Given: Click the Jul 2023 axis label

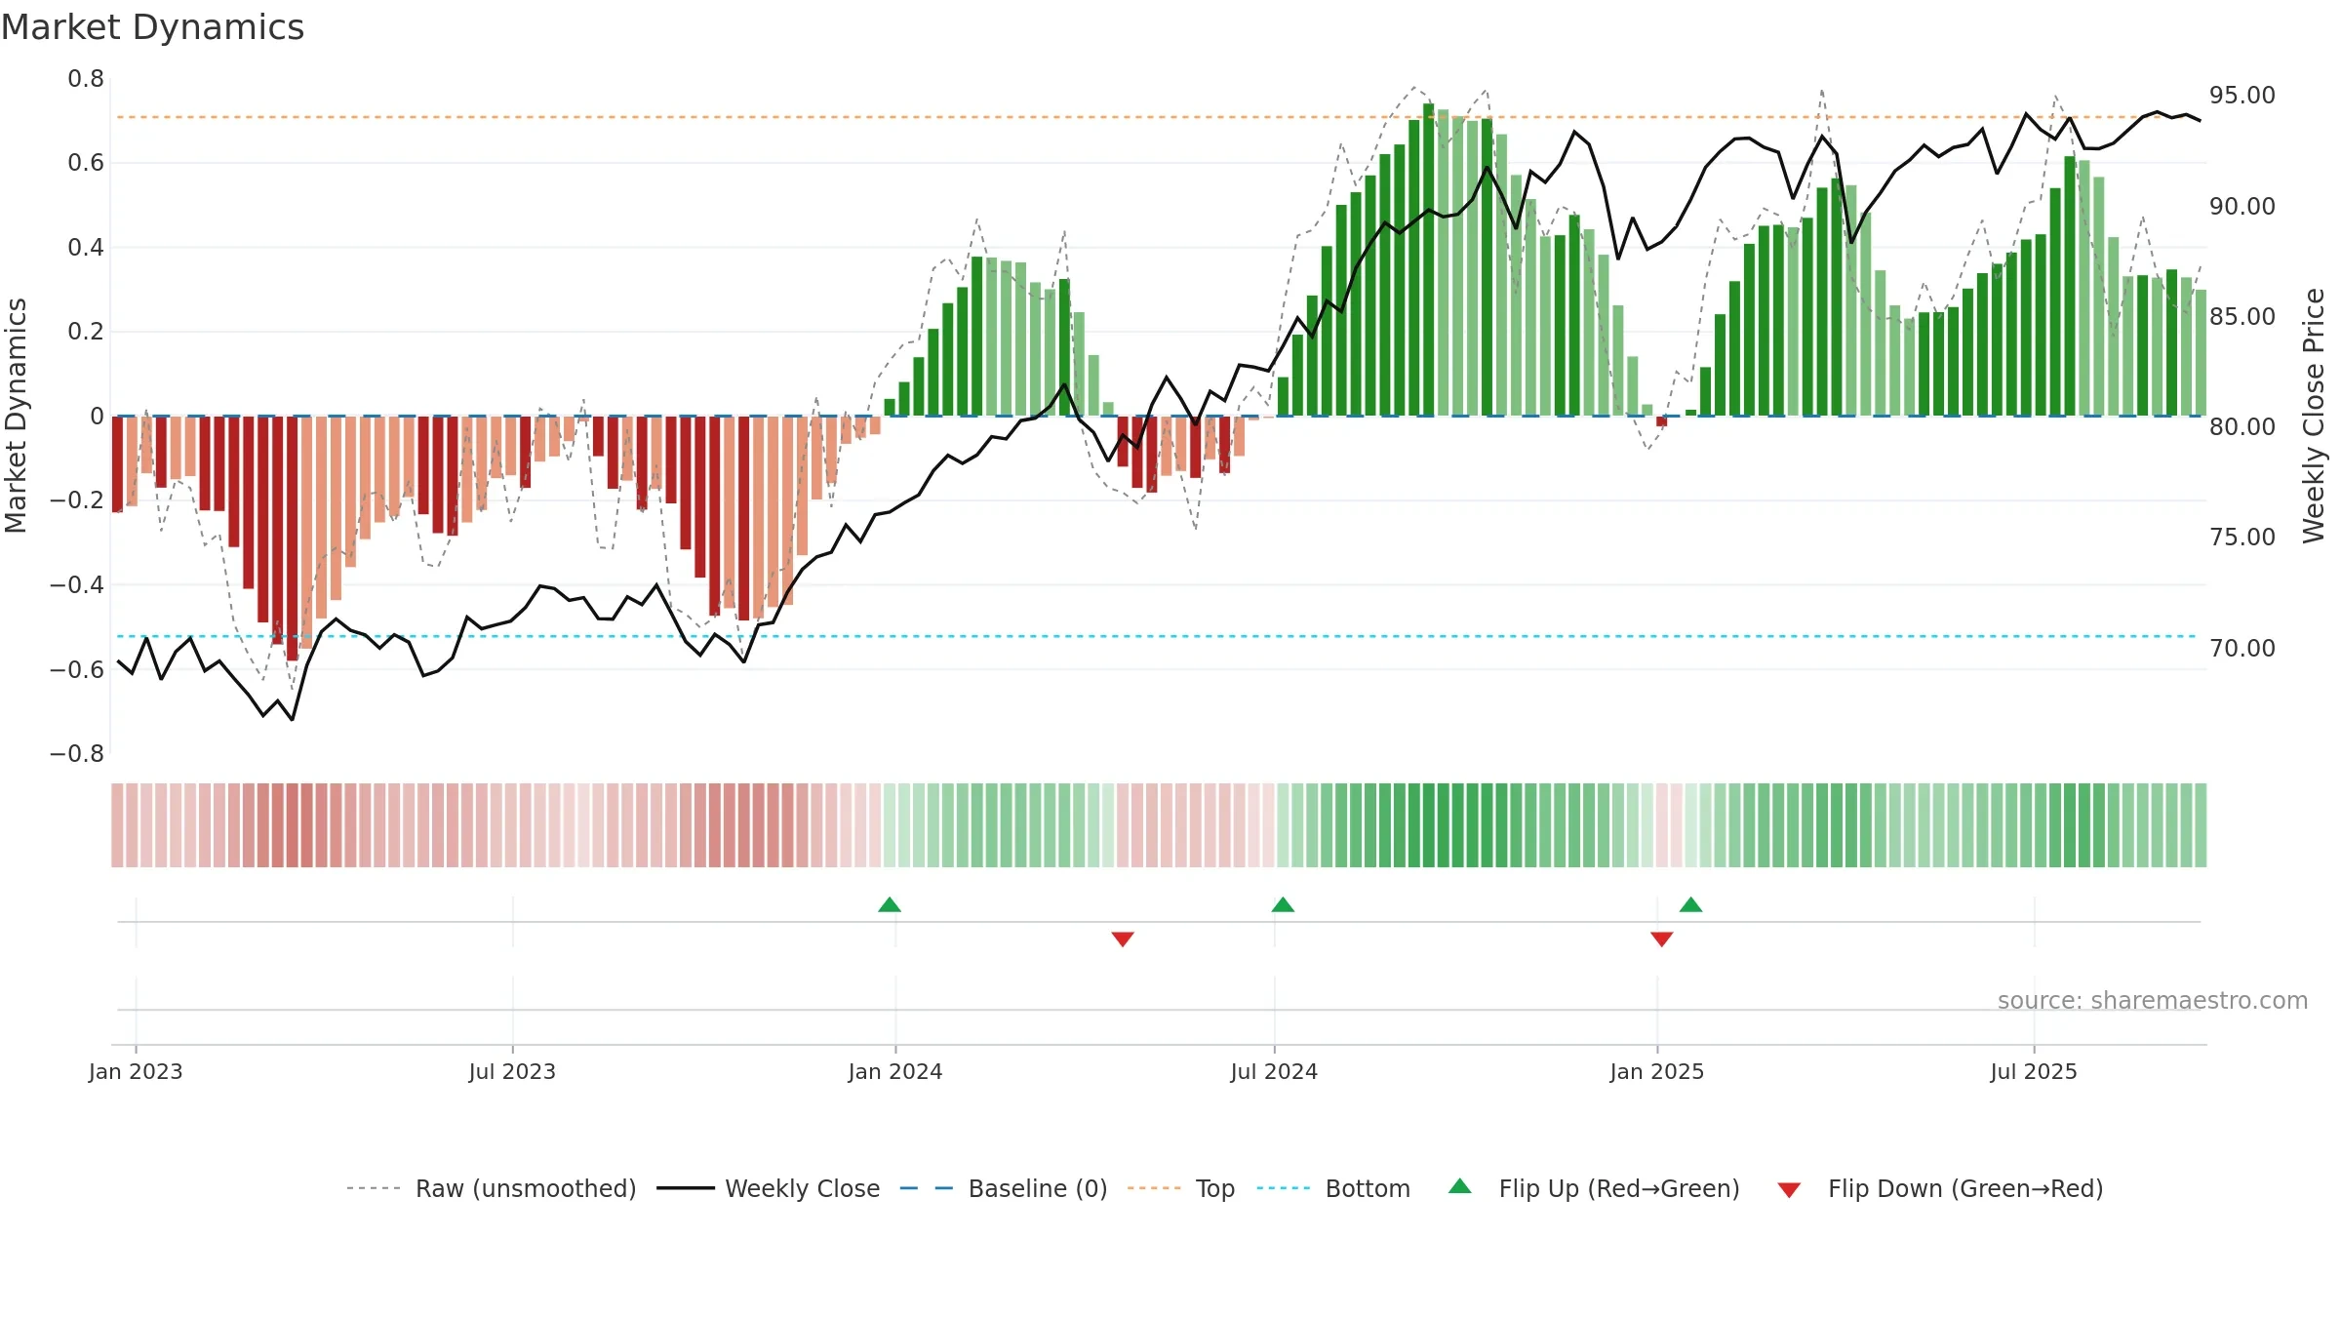Looking at the screenshot, I should tap(512, 1071).
